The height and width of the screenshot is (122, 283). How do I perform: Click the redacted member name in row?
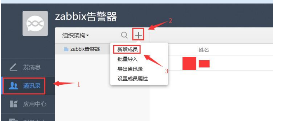[204, 64]
